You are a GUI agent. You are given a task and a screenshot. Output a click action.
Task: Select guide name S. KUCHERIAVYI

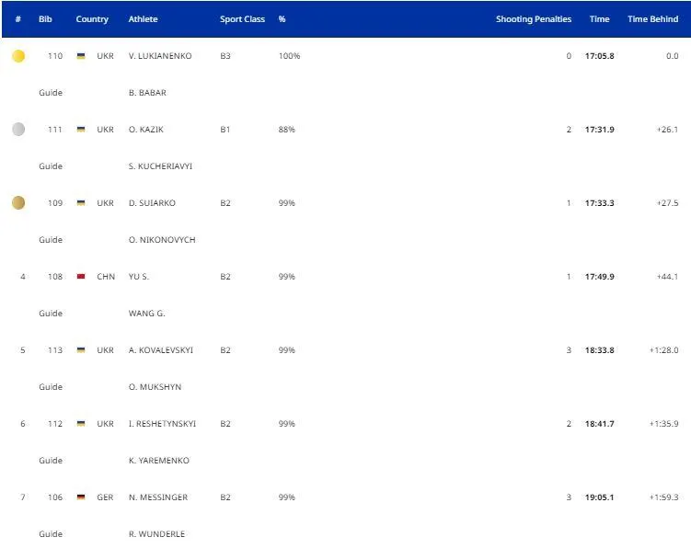click(160, 166)
